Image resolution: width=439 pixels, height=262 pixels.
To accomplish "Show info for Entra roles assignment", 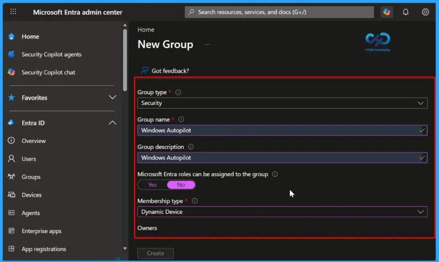I will pyautogui.click(x=275, y=174).
